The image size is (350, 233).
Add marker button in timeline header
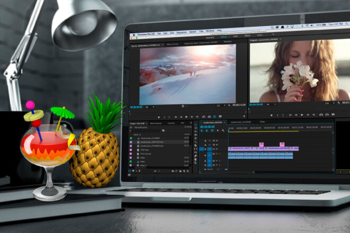pos(217,131)
